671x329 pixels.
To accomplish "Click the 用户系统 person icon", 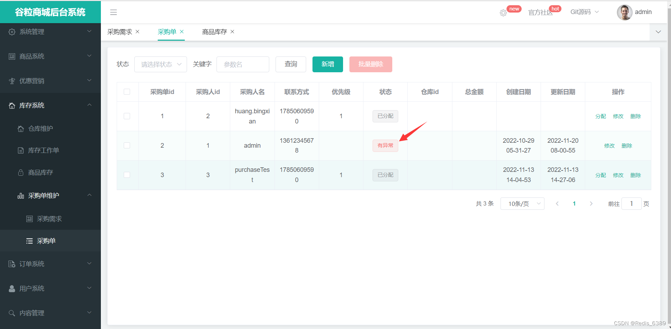I will point(12,289).
